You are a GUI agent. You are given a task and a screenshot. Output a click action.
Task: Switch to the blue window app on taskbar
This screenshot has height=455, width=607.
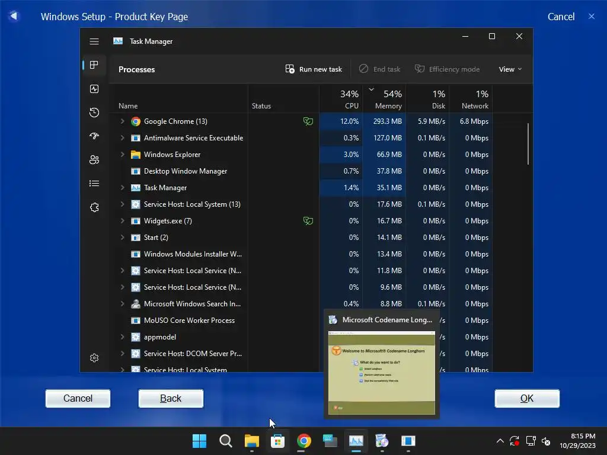[x=408, y=441]
